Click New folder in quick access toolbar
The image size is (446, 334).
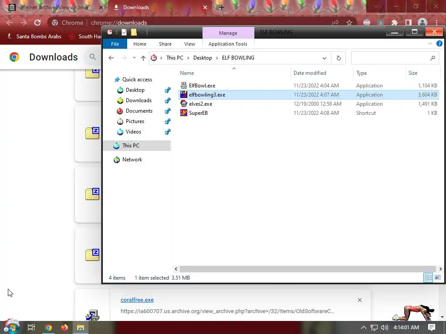[134, 32]
